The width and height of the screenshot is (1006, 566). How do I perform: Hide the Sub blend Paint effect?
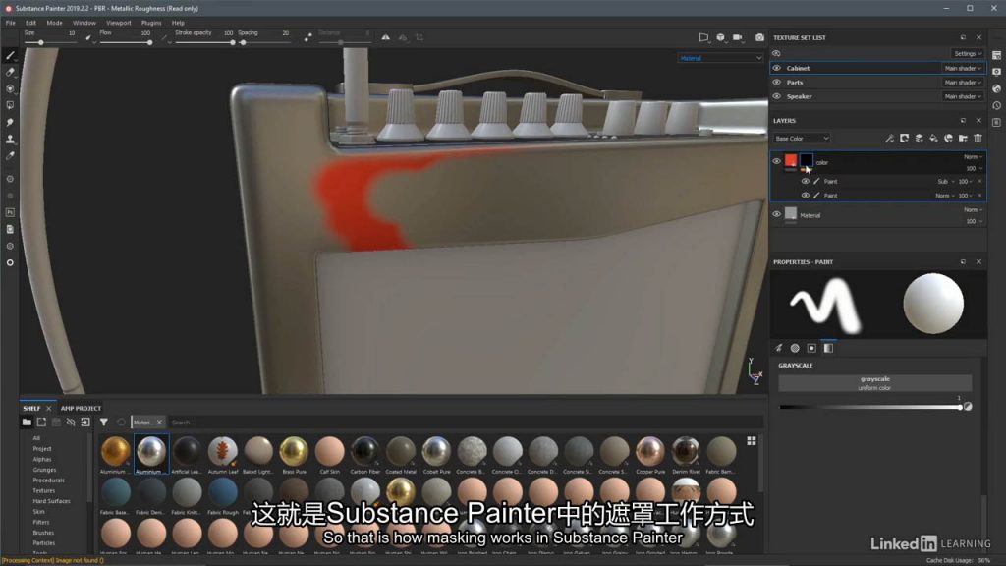[806, 182]
